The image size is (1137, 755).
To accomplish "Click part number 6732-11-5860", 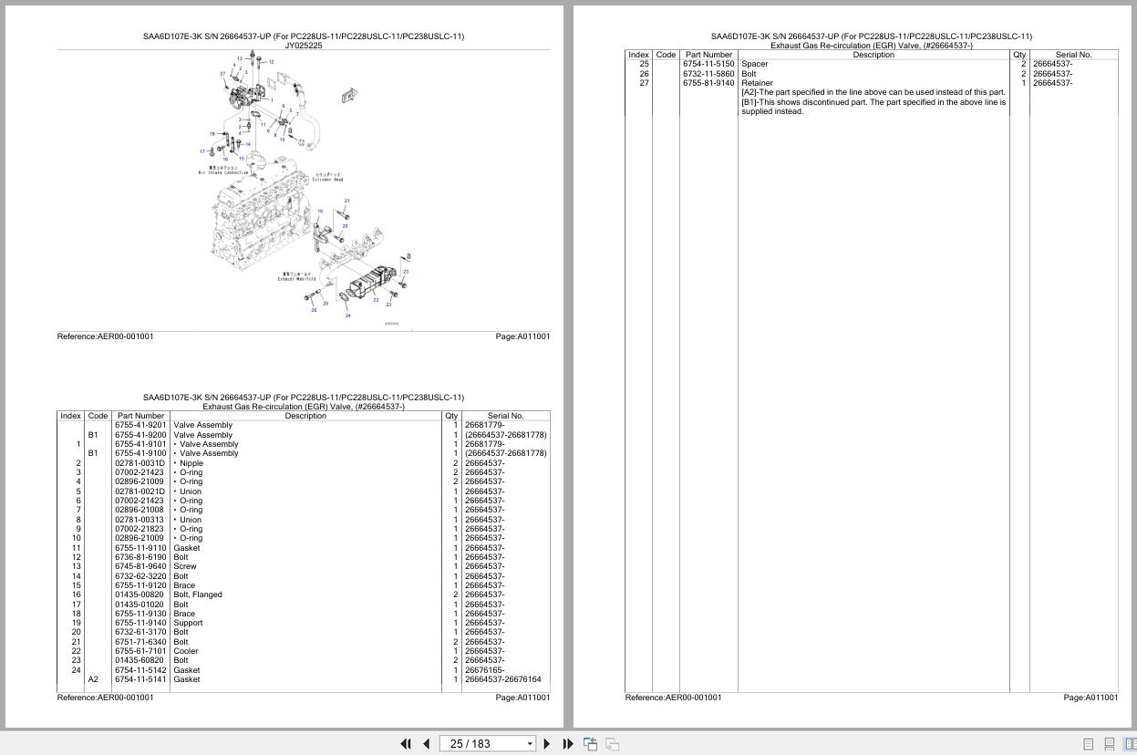I will coord(708,74).
